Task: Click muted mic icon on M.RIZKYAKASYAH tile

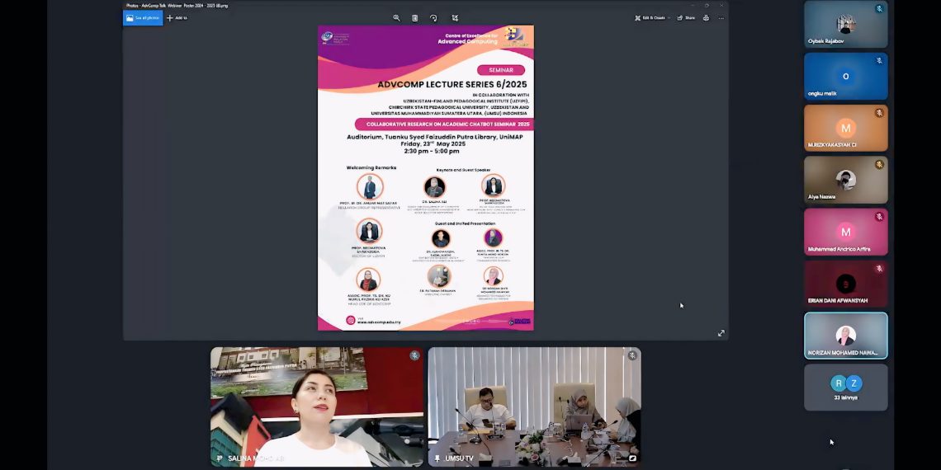Action: (879, 113)
